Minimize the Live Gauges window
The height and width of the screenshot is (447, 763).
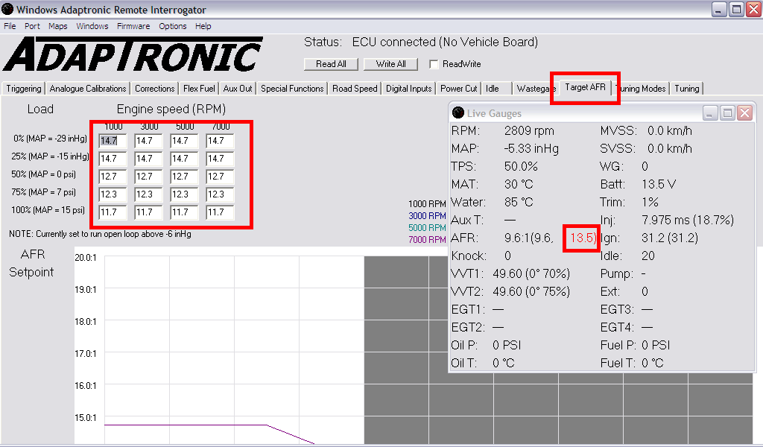click(711, 113)
